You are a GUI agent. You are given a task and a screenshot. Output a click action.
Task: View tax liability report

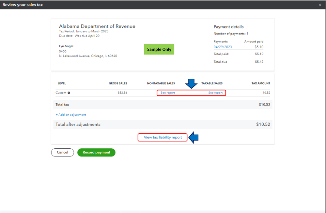tap(163, 138)
